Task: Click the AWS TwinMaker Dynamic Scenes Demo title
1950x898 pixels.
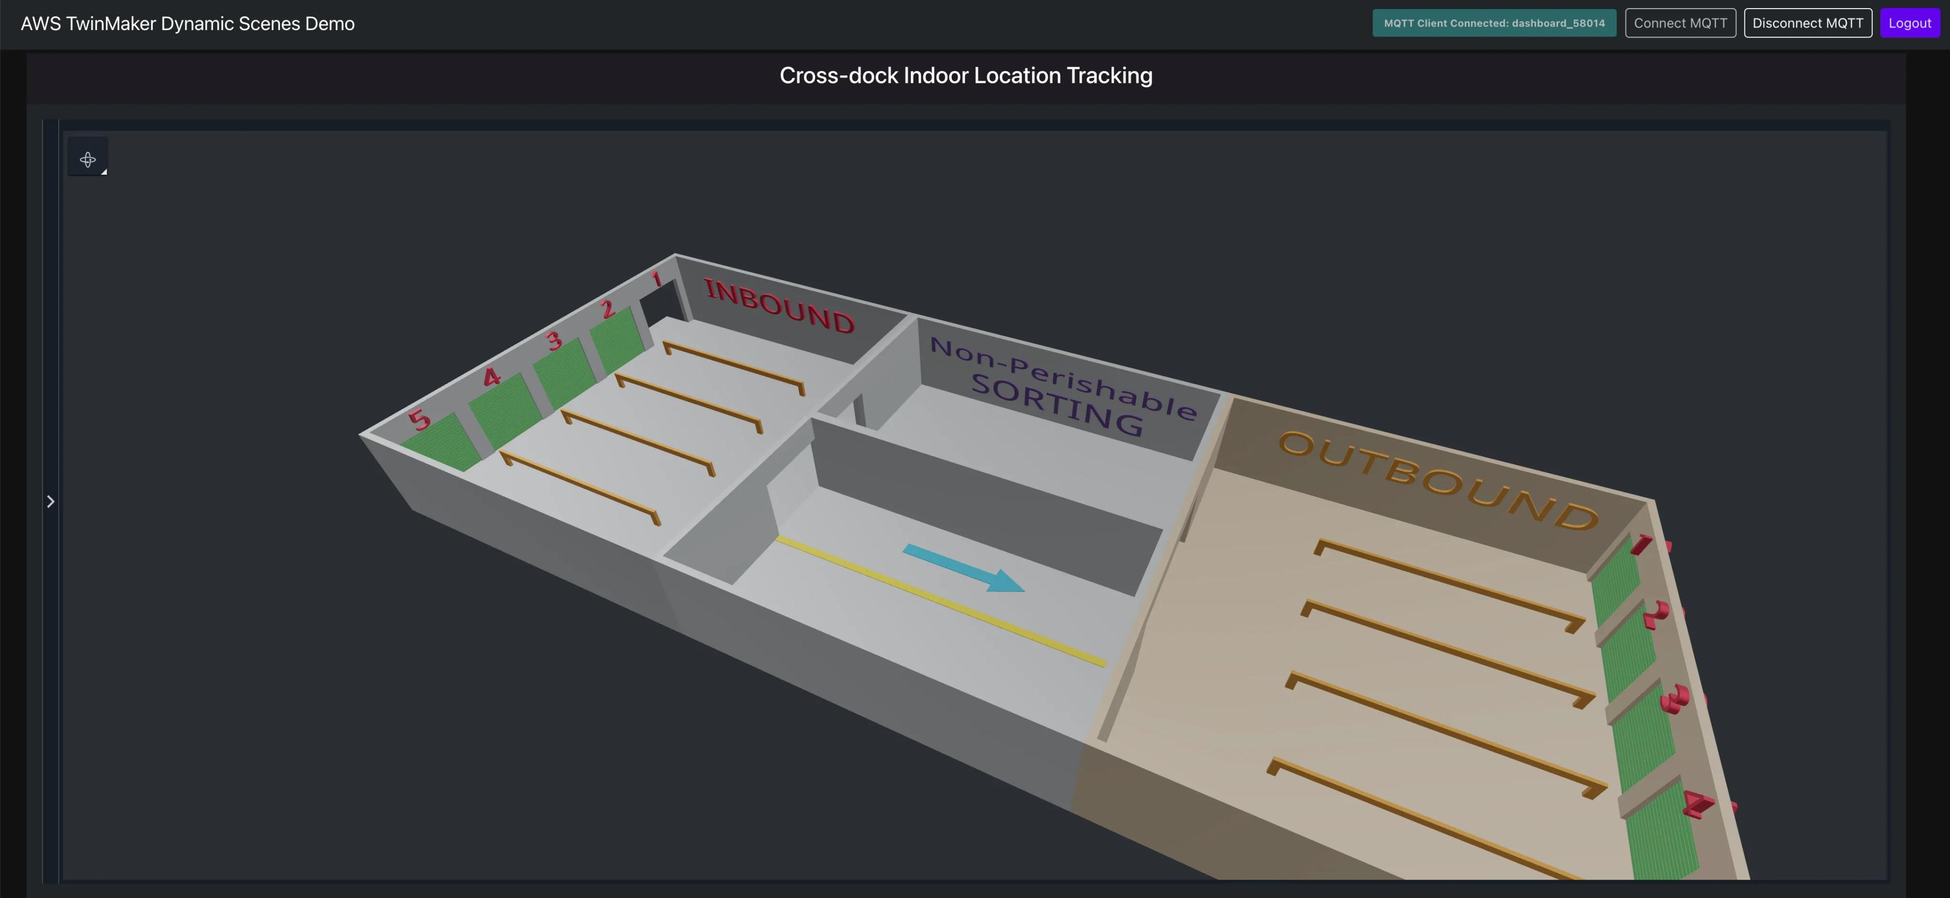Action: 188,23
